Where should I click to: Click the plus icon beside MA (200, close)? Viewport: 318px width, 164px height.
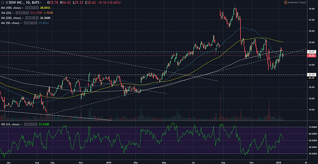(34, 18)
